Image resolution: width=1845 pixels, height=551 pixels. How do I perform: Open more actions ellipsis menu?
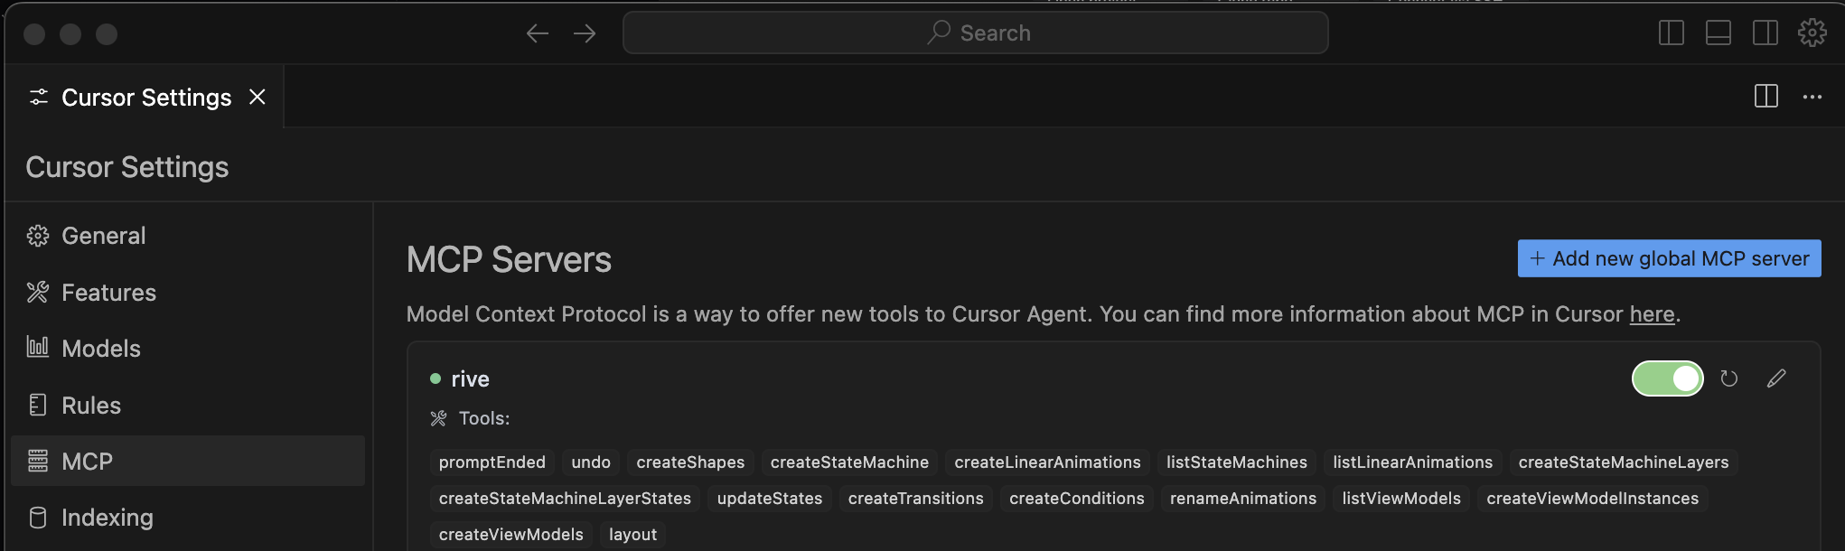click(1812, 97)
